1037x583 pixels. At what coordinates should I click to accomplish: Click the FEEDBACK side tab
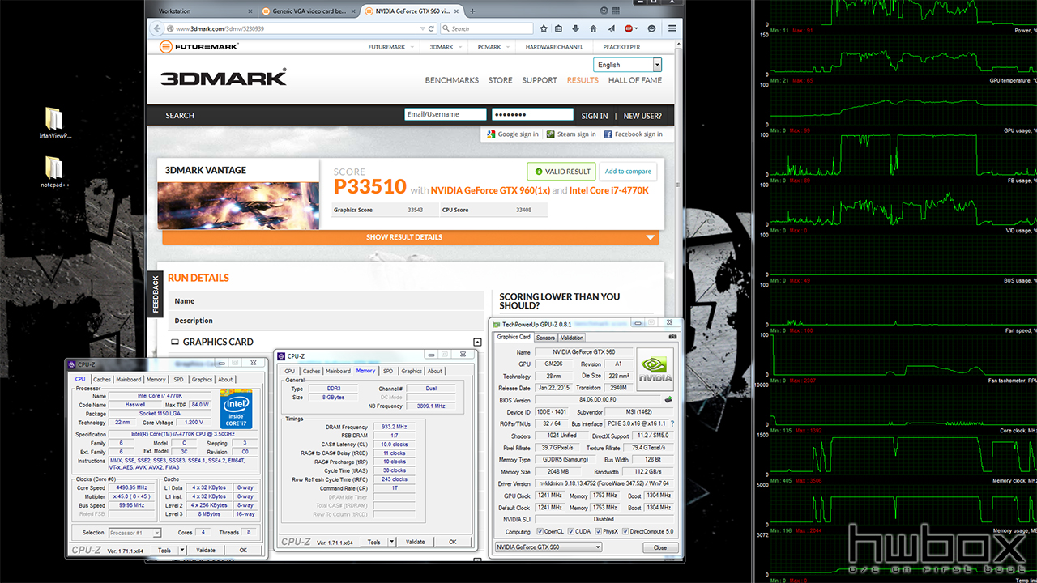[156, 294]
